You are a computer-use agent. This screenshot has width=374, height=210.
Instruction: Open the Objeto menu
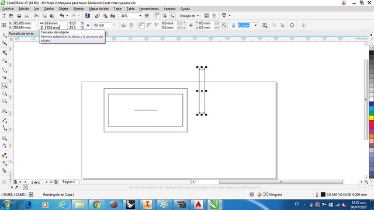coord(64,9)
